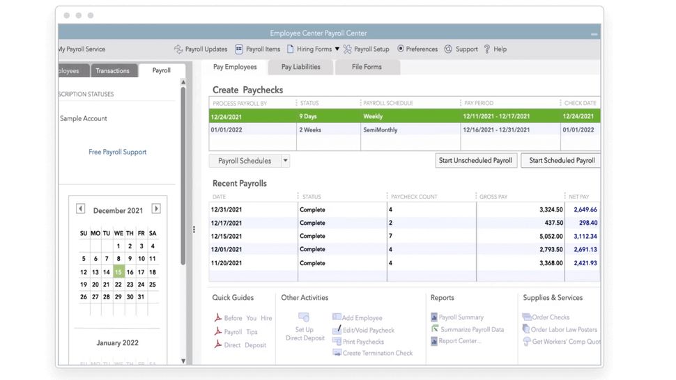Click the Print Paychecks icon
Image resolution: width=676 pixels, height=380 pixels.
337,341
